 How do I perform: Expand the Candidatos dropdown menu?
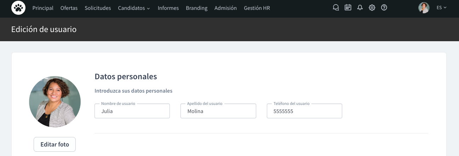tap(134, 8)
